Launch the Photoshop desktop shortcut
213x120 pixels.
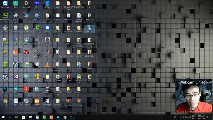(x=5, y=90)
